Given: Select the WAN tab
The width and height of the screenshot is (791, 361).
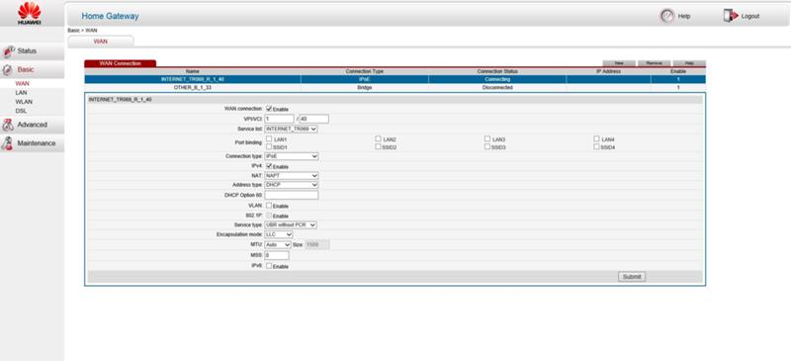Looking at the screenshot, I should point(101,42).
